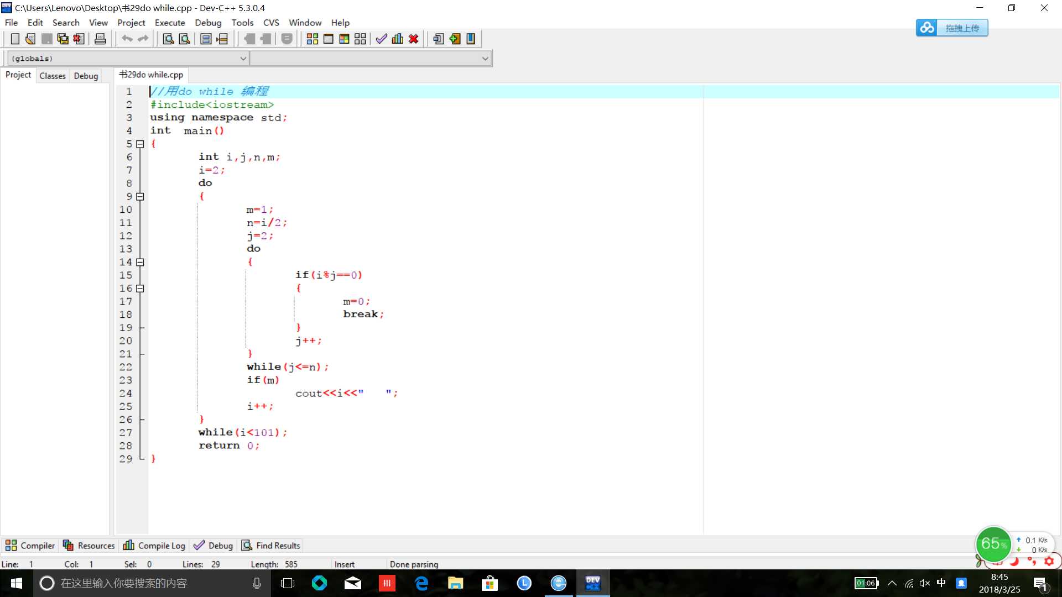Stop execution with the red X icon
Screen dimensions: 1062x597
point(413,39)
